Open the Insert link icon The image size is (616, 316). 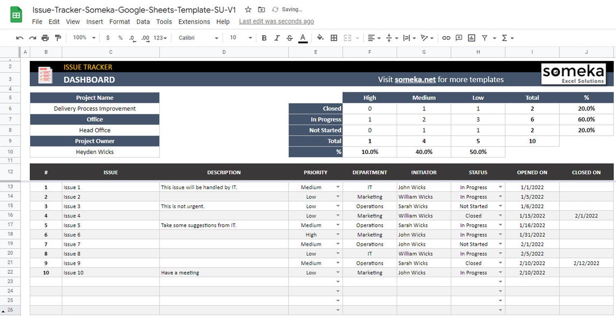pyautogui.click(x=446, y=38)
